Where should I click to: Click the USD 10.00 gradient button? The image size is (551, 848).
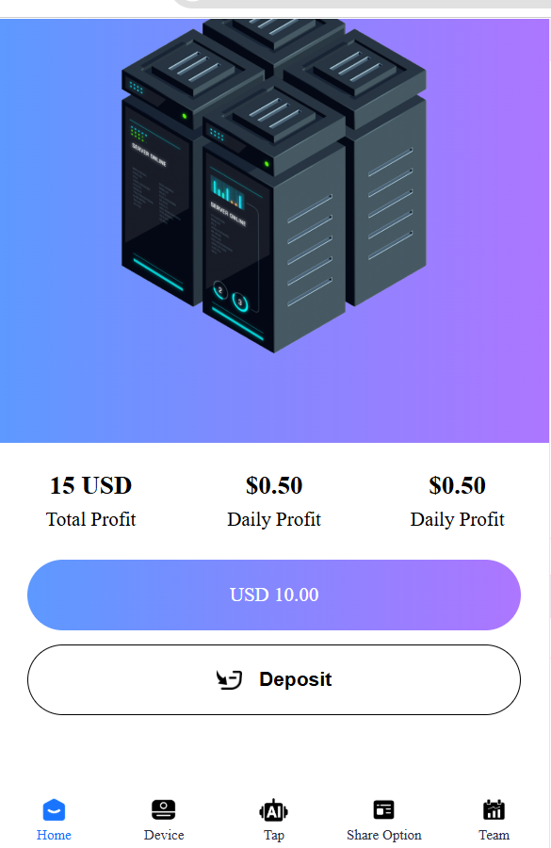[274, 595]
